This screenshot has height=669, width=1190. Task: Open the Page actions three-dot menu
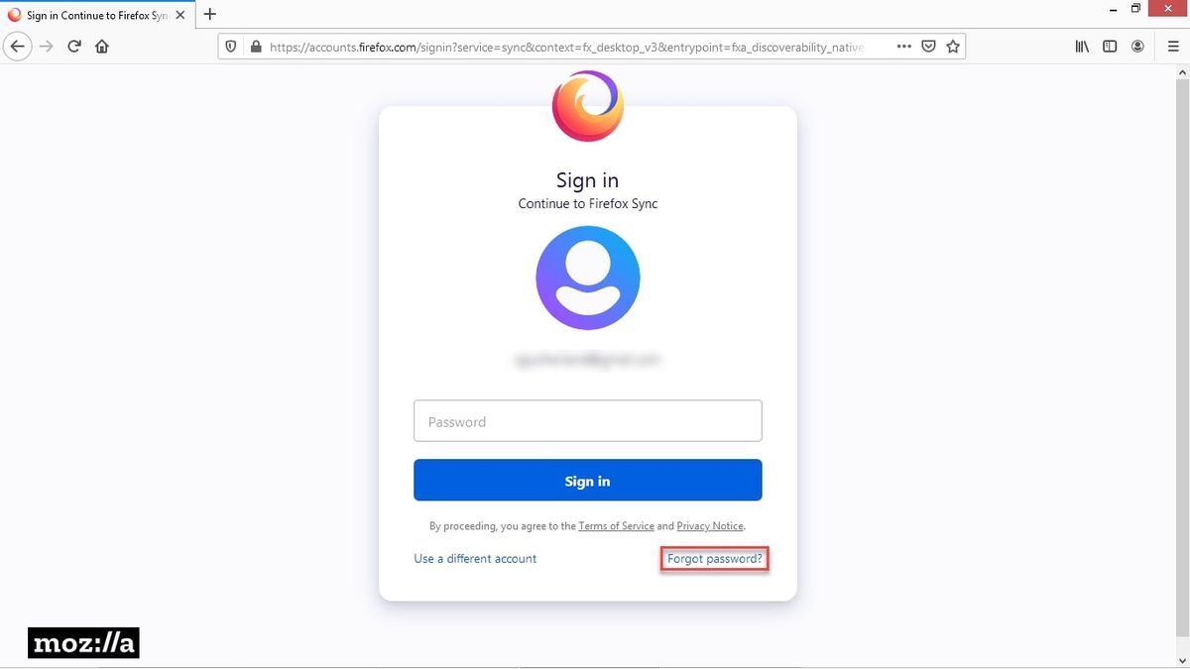[x=903, y=46]
